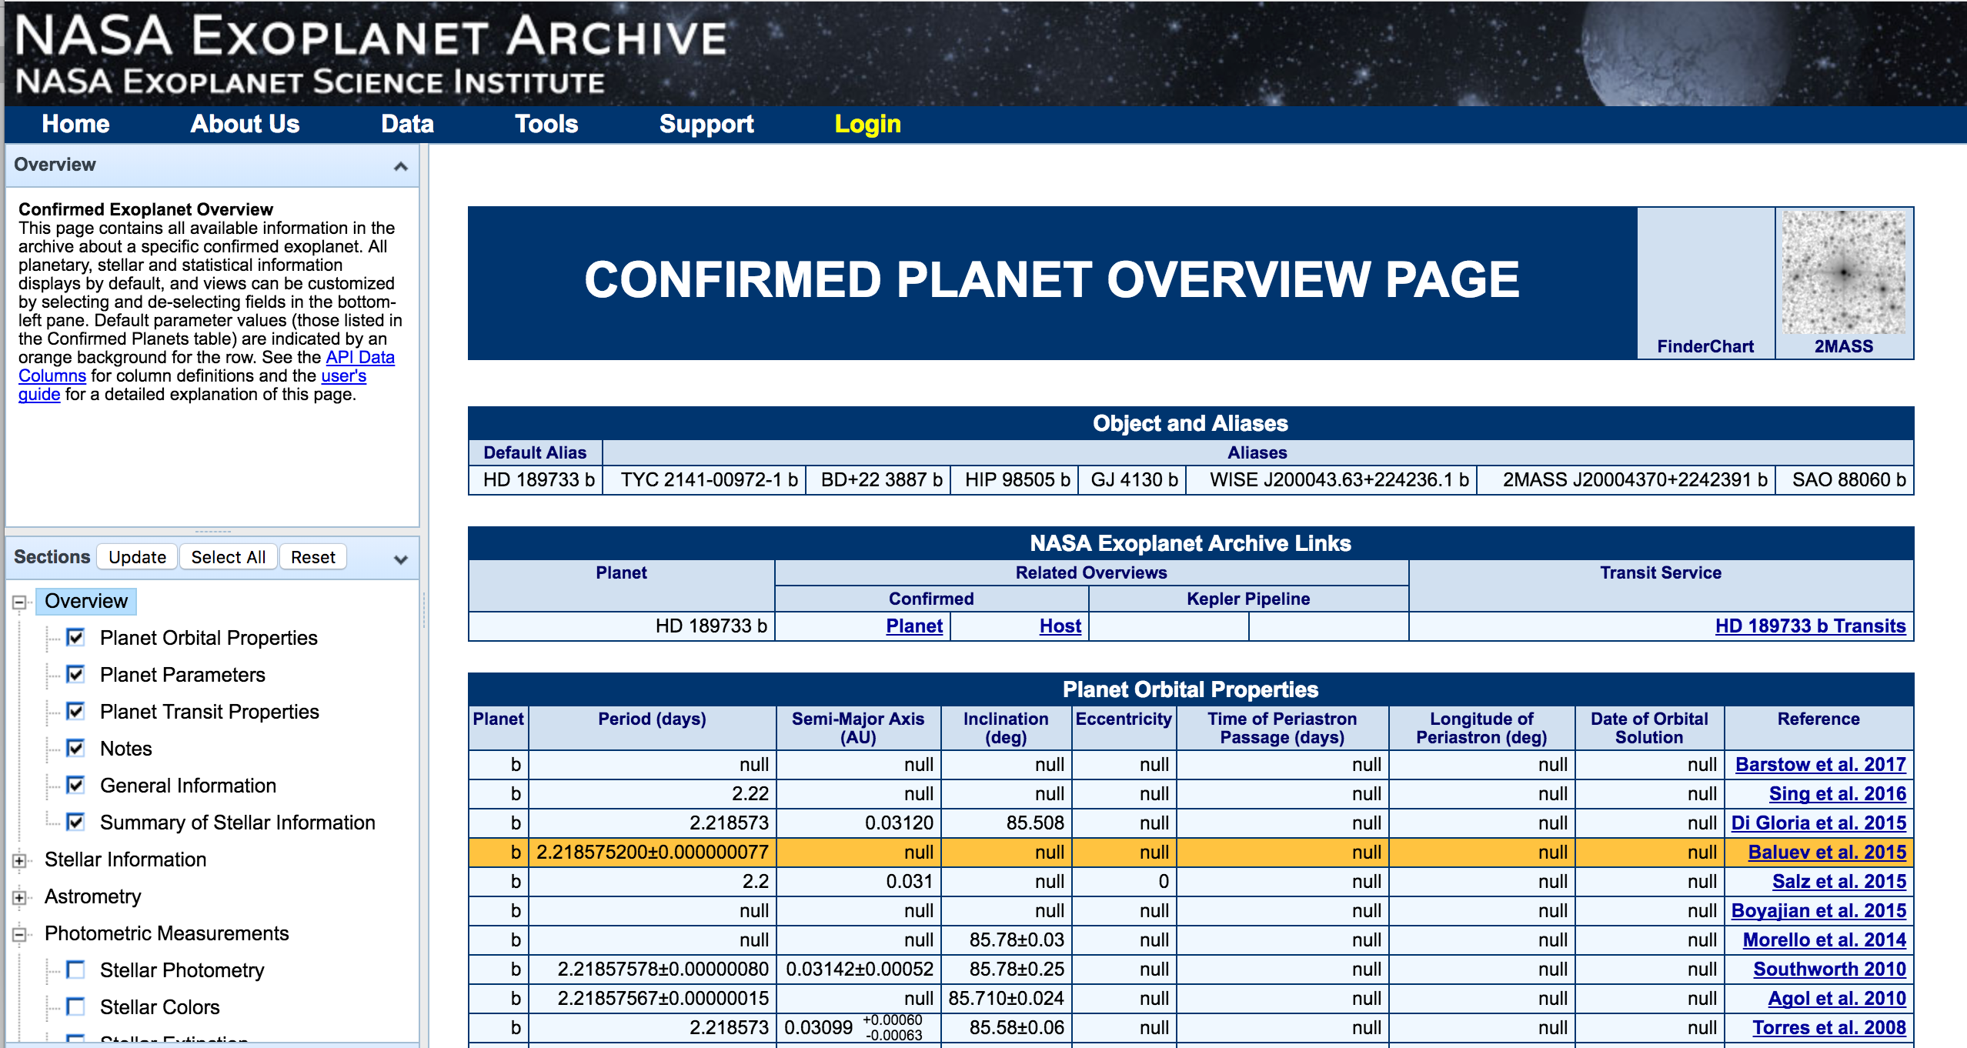Image resolution: width=1967 pixels, height=1048 pixels.
Task: Enable the Stellar Photometry checkbox
Action: click(75, 970)
